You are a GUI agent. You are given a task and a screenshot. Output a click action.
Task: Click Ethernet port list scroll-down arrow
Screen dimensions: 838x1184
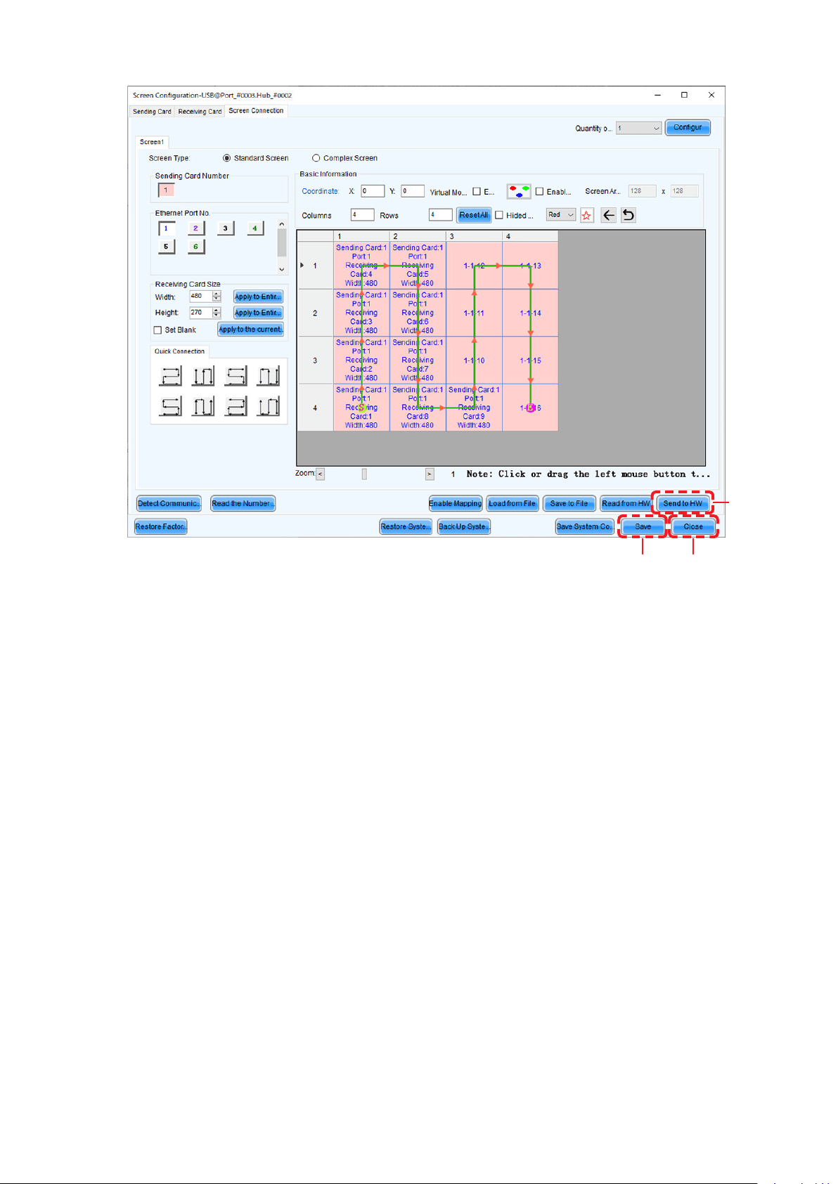(x=282, y=269)
